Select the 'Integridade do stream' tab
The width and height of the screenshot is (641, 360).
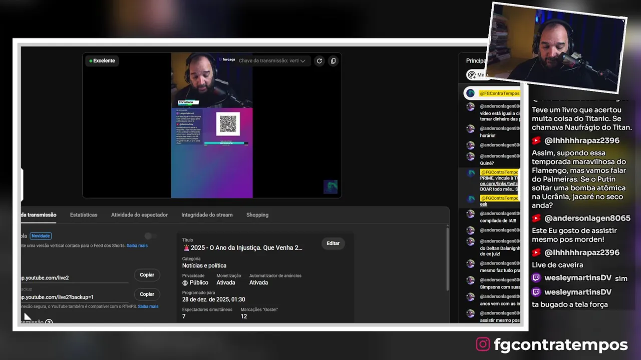(x=207, y=215)
